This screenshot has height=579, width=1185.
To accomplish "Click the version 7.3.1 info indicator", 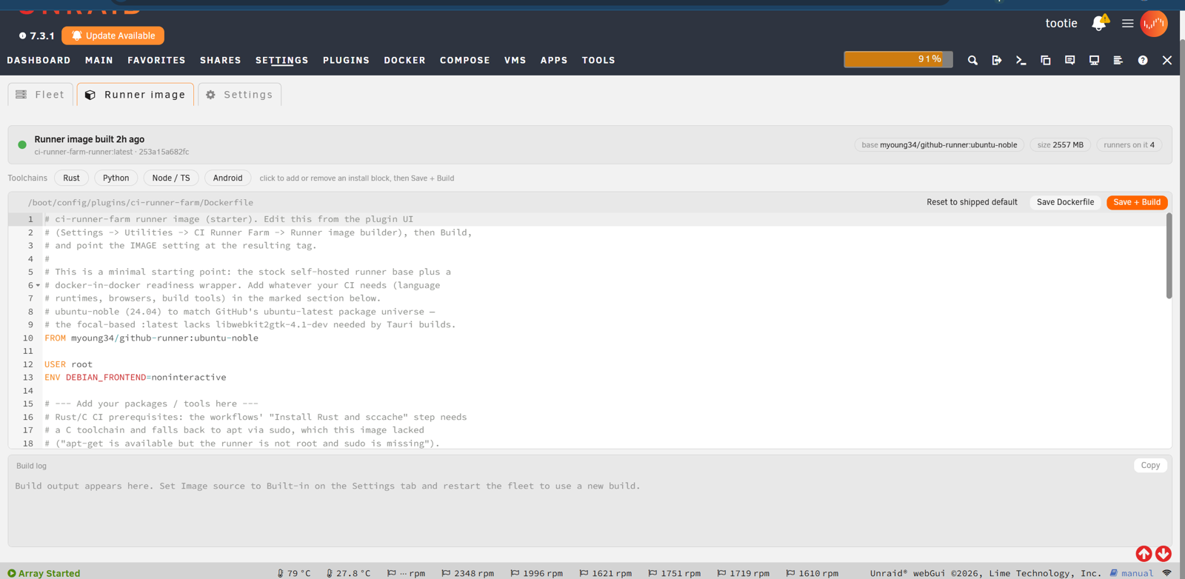I will 37,36.
